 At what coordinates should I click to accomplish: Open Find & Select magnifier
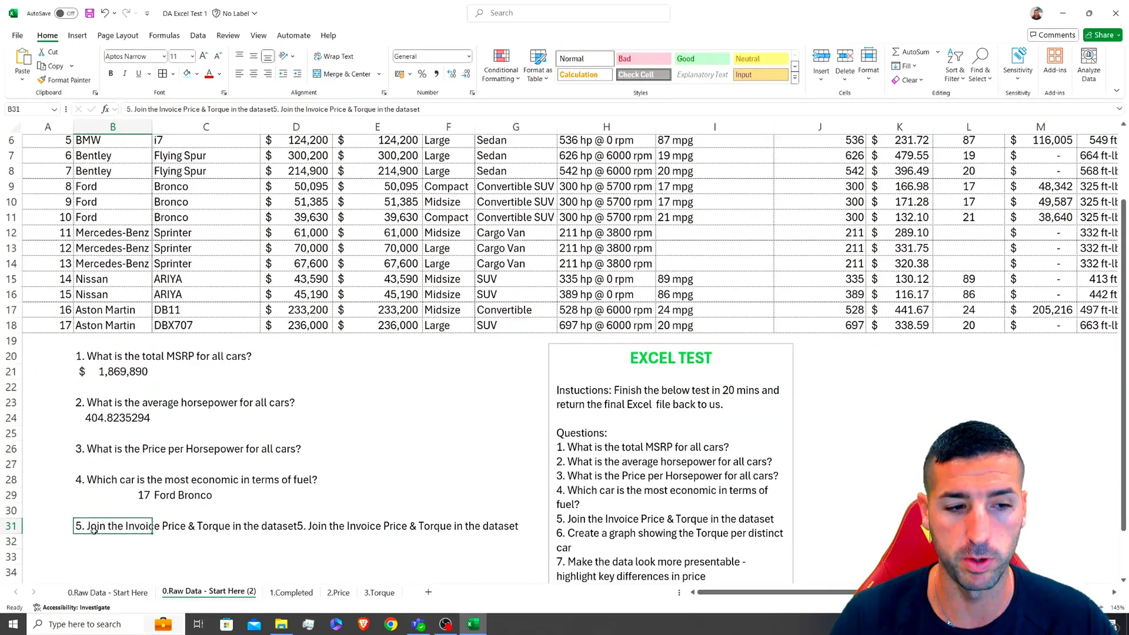980,65
